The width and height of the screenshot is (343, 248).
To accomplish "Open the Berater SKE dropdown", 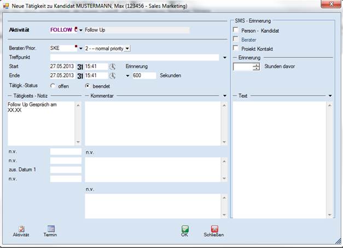I will pyautogui.click(x=80, y=49).
